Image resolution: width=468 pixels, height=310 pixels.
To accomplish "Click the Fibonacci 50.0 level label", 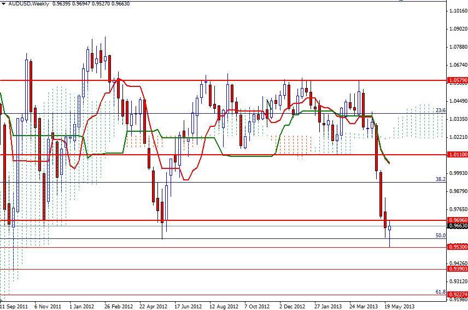I will (441, 236).
